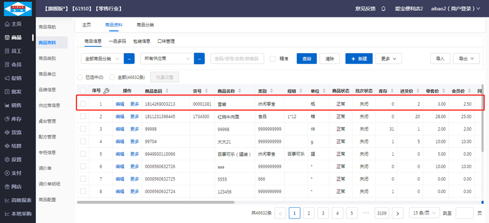Select the 全部(46632条) radio option

[x=112, y=77]
